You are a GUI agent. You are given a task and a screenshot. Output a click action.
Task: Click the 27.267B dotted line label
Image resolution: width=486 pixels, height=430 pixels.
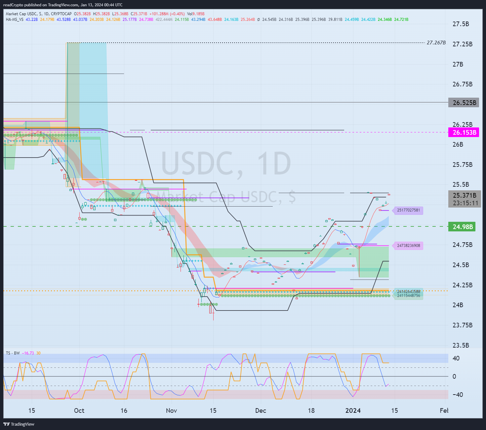(436, 43)
